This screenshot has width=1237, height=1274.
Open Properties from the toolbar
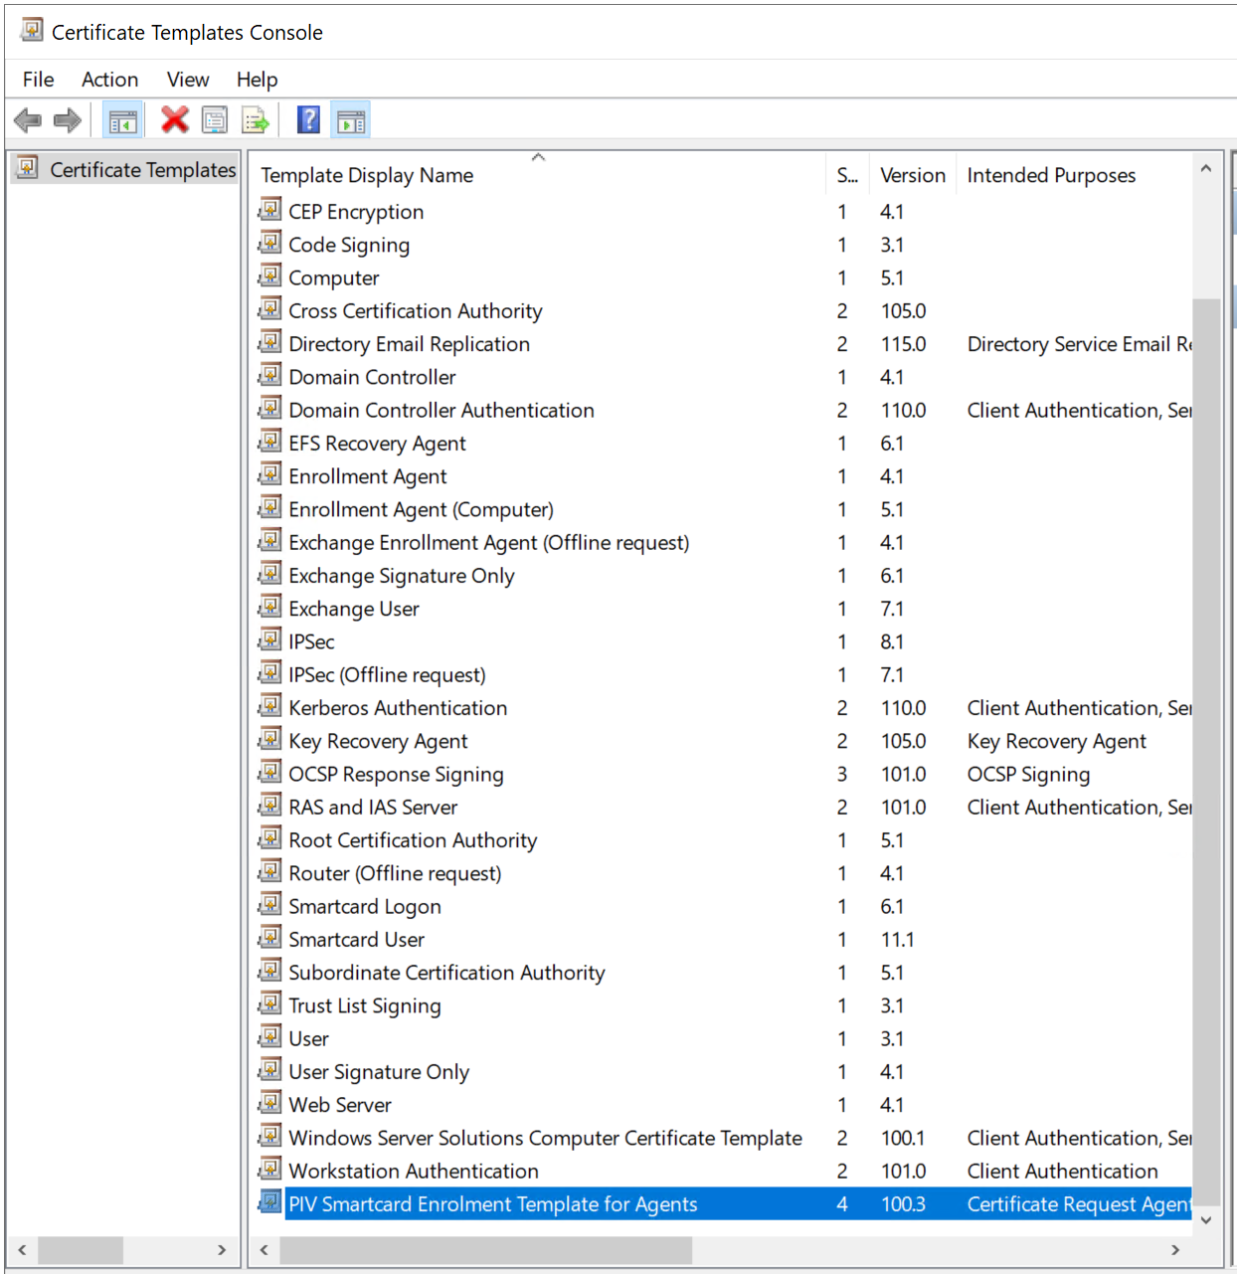coord(215,121)
